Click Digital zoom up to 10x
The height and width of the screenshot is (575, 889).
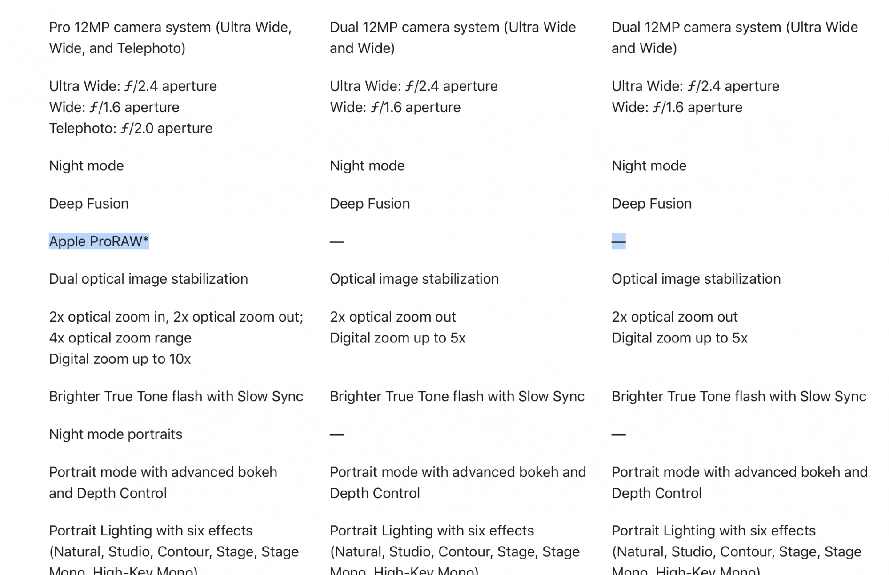[x=120, y=359]
